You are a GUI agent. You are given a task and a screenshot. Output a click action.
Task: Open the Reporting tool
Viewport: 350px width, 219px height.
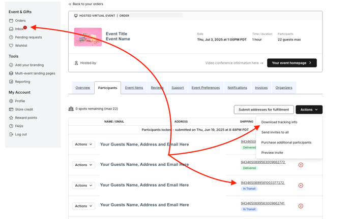[x=19, y=82]
